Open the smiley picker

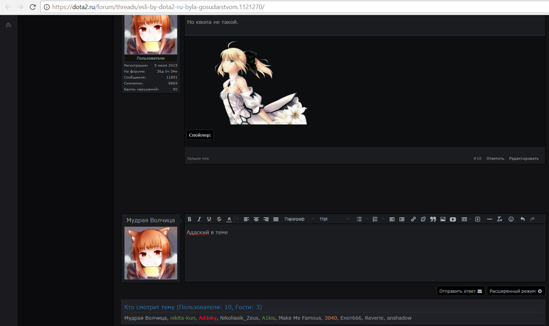coord(511,219)
